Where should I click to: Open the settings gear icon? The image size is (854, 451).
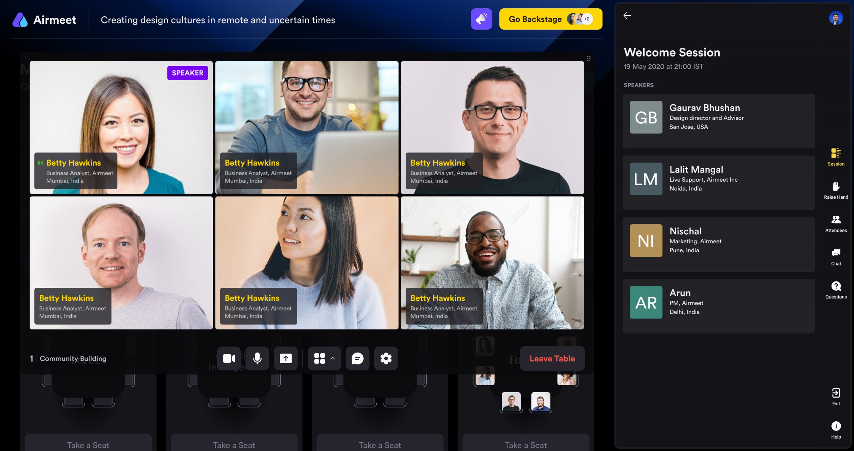click(x=386, y=358)
